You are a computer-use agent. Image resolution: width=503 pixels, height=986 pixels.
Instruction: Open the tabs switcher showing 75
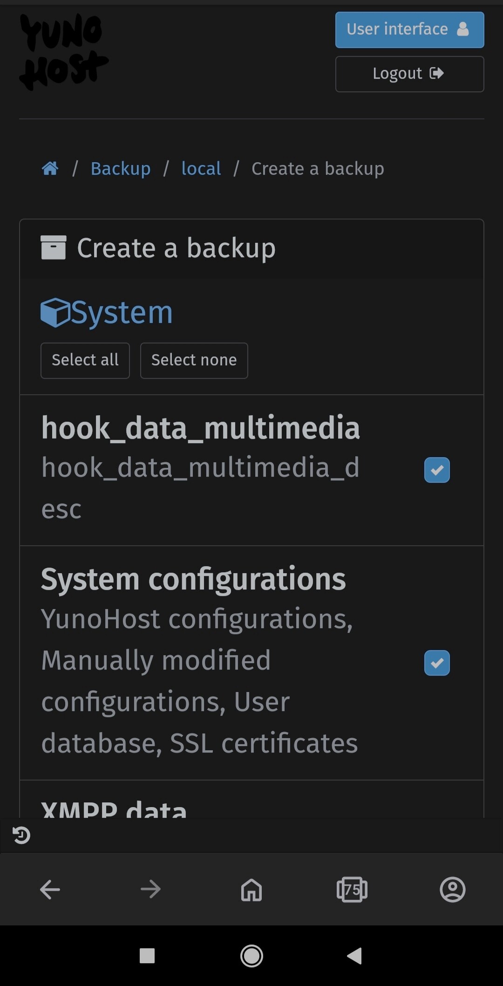click(x=352, y=890)
